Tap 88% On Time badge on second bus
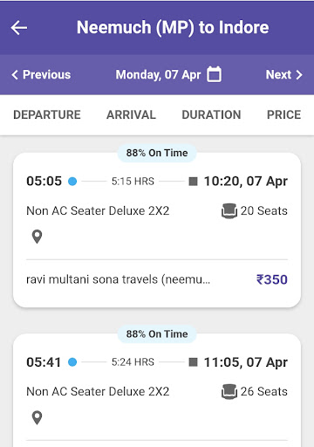 coord(157,334)
